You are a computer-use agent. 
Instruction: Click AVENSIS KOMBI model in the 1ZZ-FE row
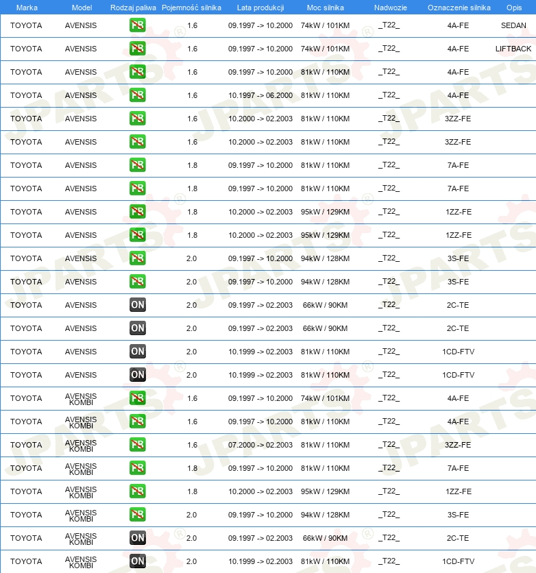click(81, 492)
